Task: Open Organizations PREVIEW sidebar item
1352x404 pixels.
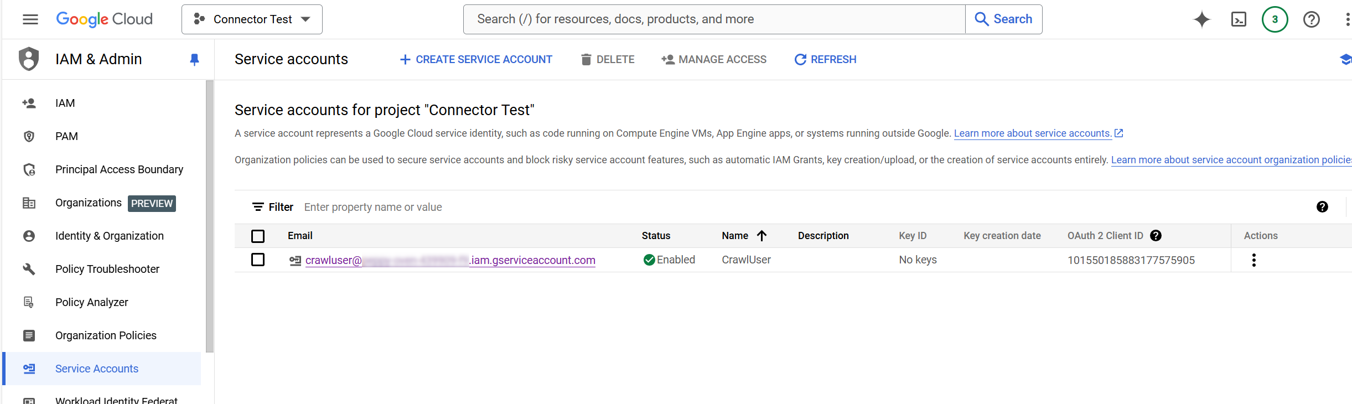Action: pos(102,203)
